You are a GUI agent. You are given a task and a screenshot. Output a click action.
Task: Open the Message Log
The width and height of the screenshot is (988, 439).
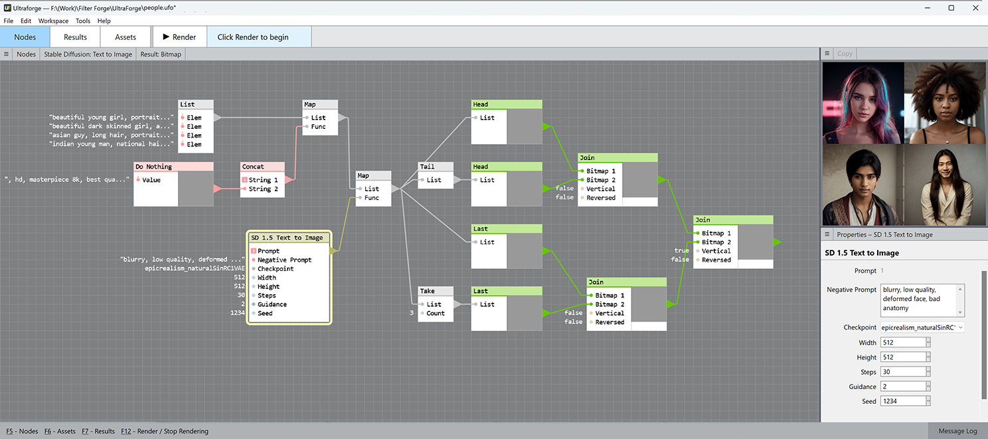[957, 431]
